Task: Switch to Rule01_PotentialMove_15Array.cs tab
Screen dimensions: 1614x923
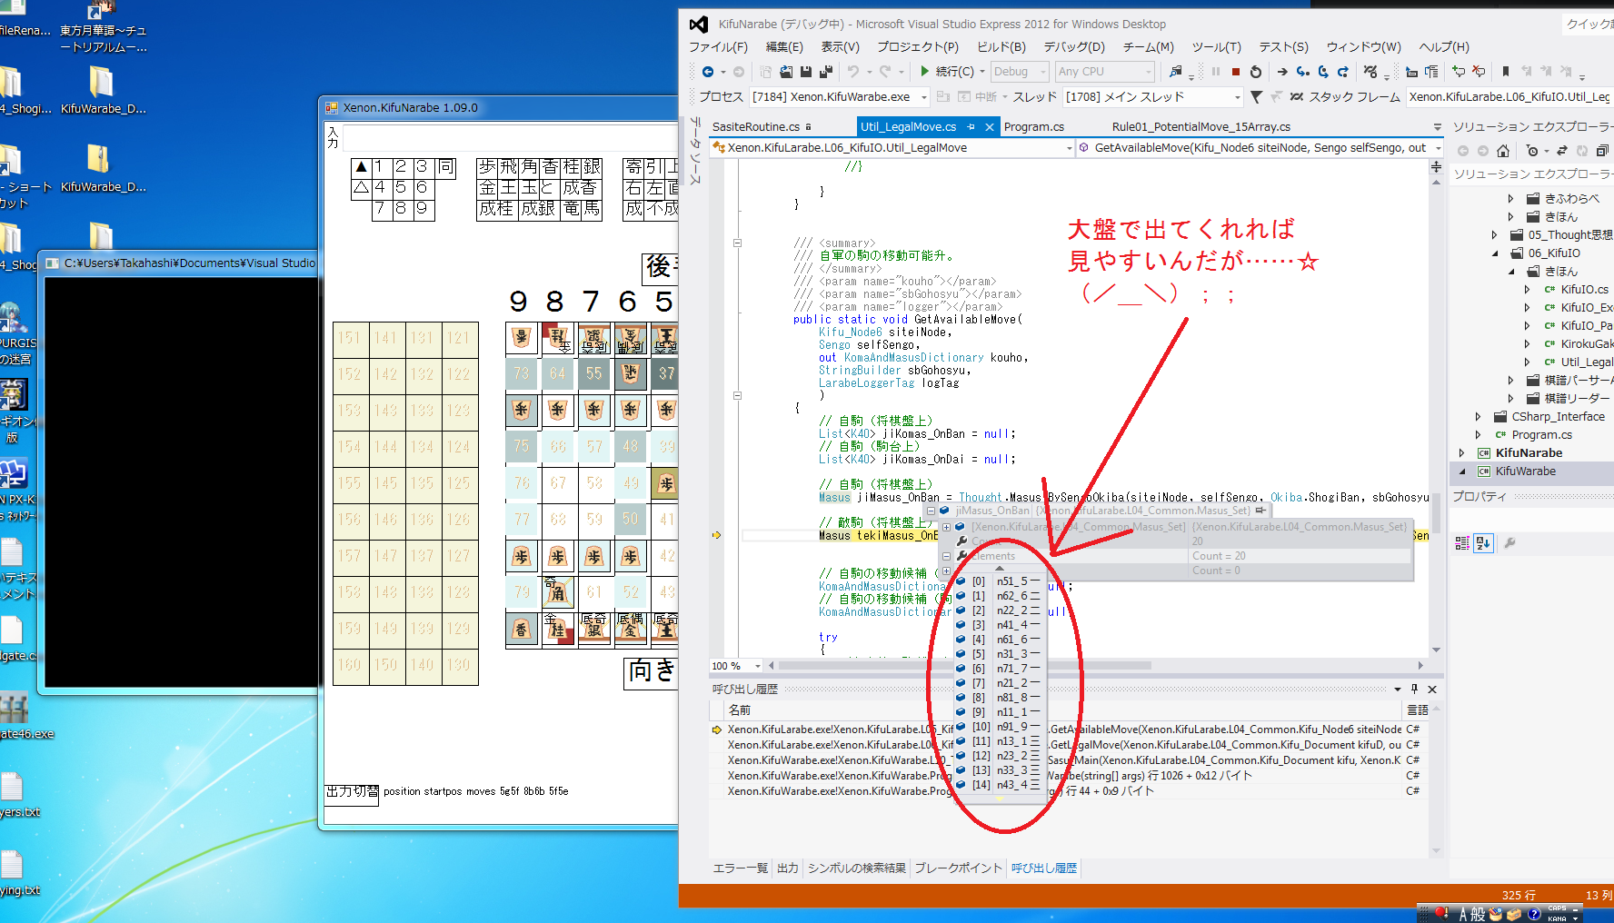Action: coord(1201,127)
